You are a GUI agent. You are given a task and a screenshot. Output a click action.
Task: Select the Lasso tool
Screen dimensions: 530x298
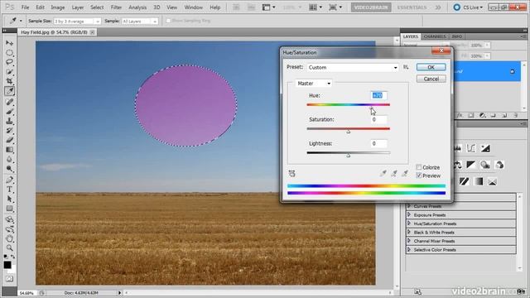9,63
